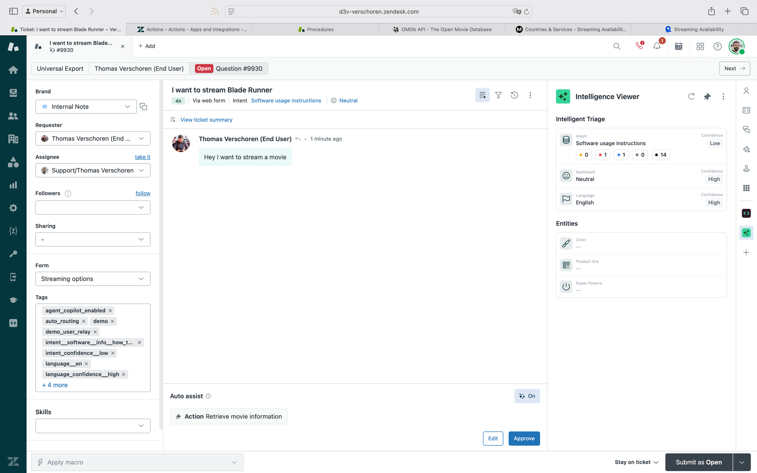Open Admin Center gear in sidebar
Viewport: 757px width, 473px height.
point(13,208)
